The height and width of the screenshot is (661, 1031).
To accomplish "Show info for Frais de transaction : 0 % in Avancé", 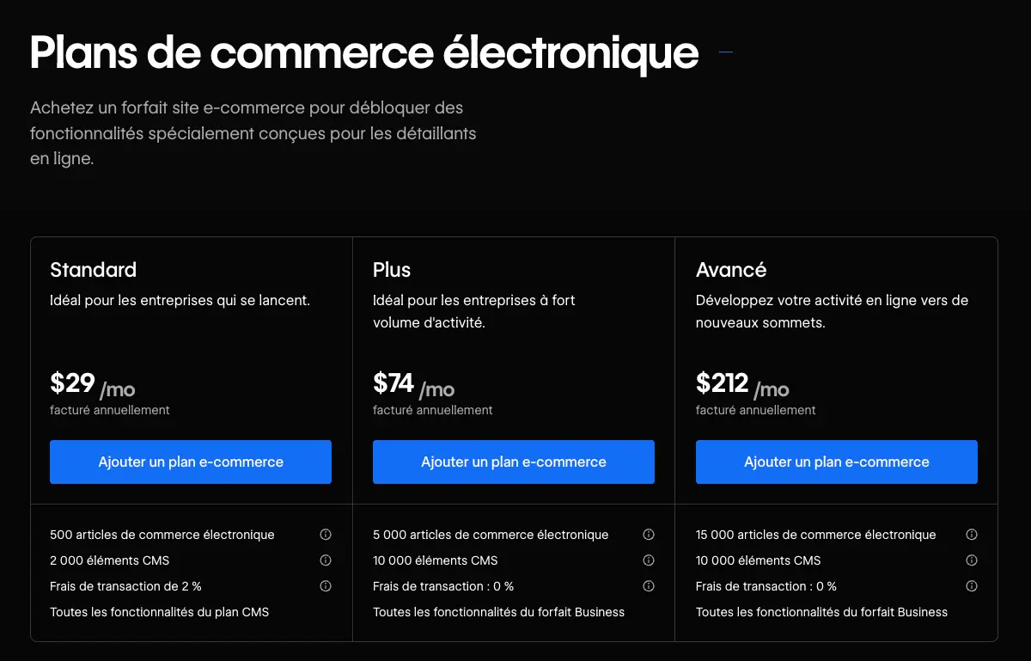I will [x=972, y=585].
